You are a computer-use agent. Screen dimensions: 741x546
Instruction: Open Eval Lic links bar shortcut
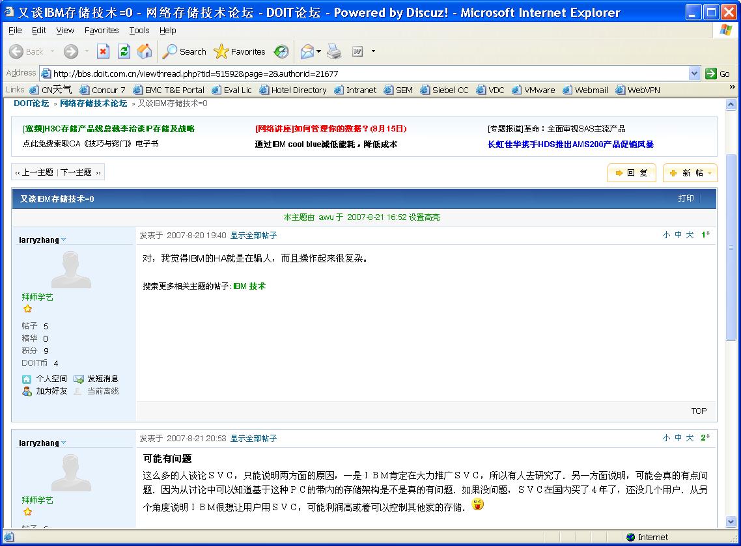point(232,90)
